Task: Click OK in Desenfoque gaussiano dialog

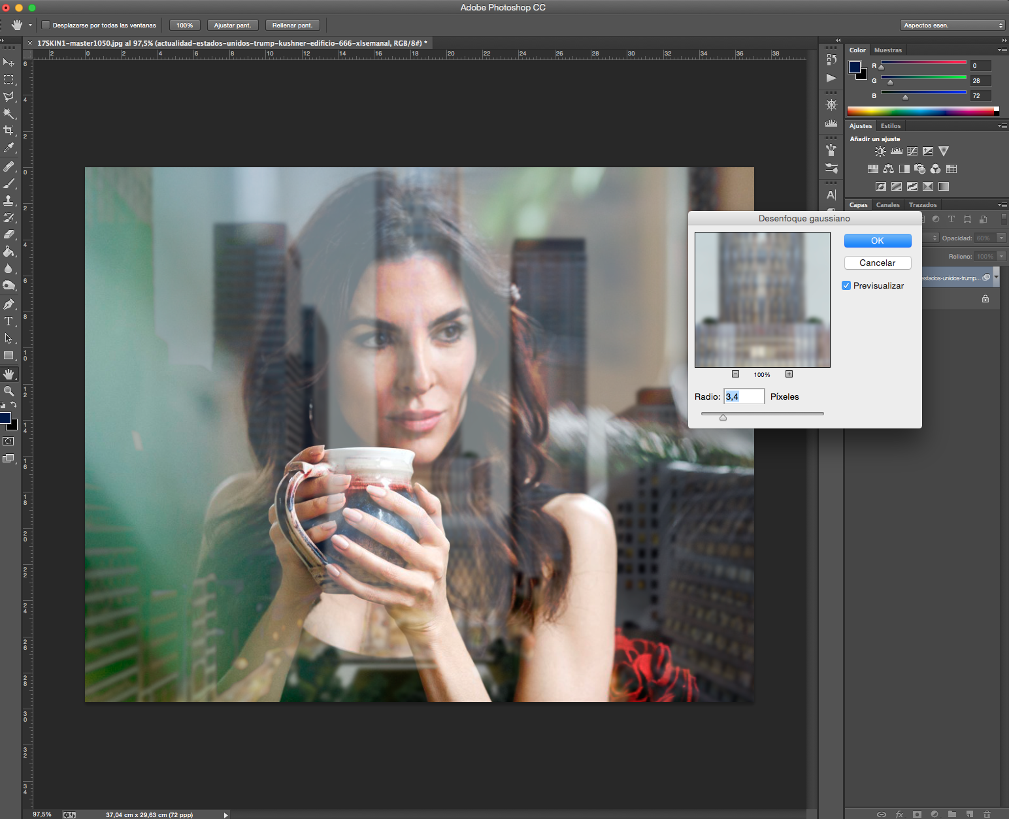Action: pyautogui.click(x=878, y=241)
